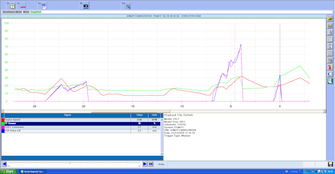Click the signal list scroll up arrow
Image resolution: width=335 pixels, height=174 pixels.
tap(162, 120)
